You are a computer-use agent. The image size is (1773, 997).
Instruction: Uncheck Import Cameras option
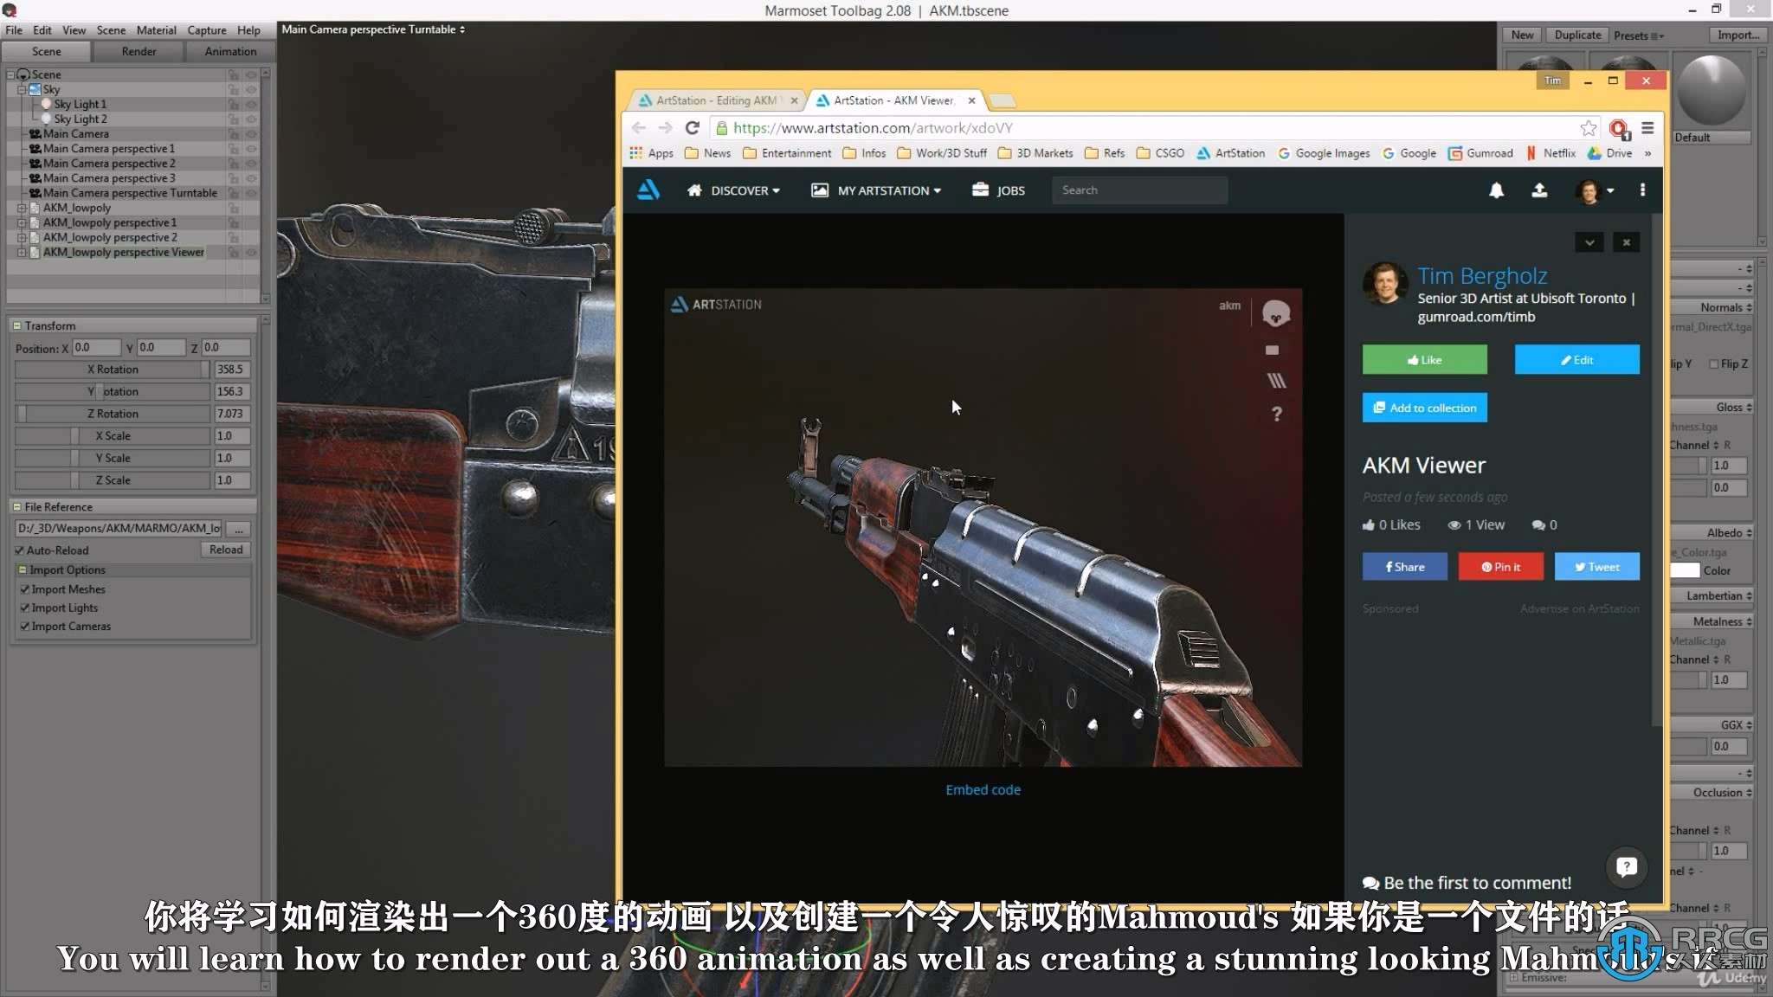tap(25, 627)
